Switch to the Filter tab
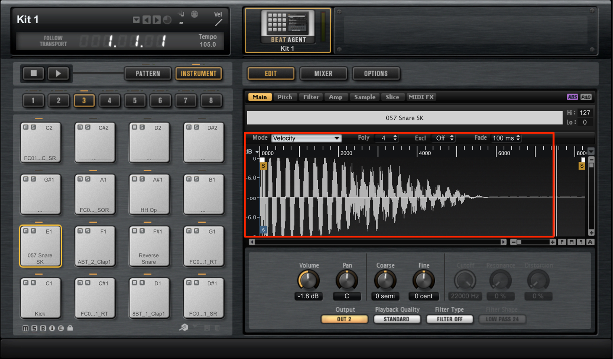 [x=311, y=97]
